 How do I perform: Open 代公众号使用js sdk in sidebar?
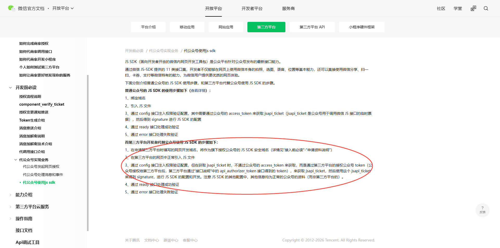tap(39, 182)
